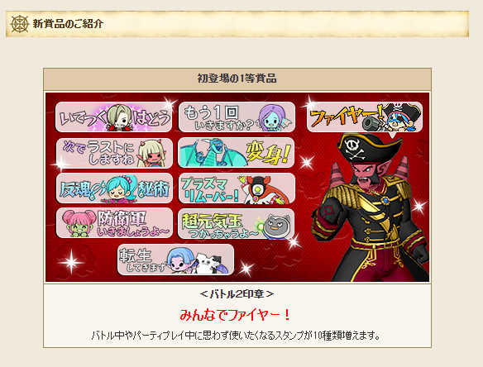This screenshot has width=483, height=367.
Task: Click the 変身! dragon stamp
Action: (237, 152)
